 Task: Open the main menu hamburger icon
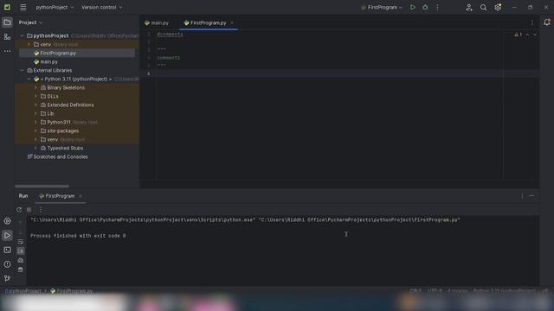pyautogui.click(x=23, y=8)
